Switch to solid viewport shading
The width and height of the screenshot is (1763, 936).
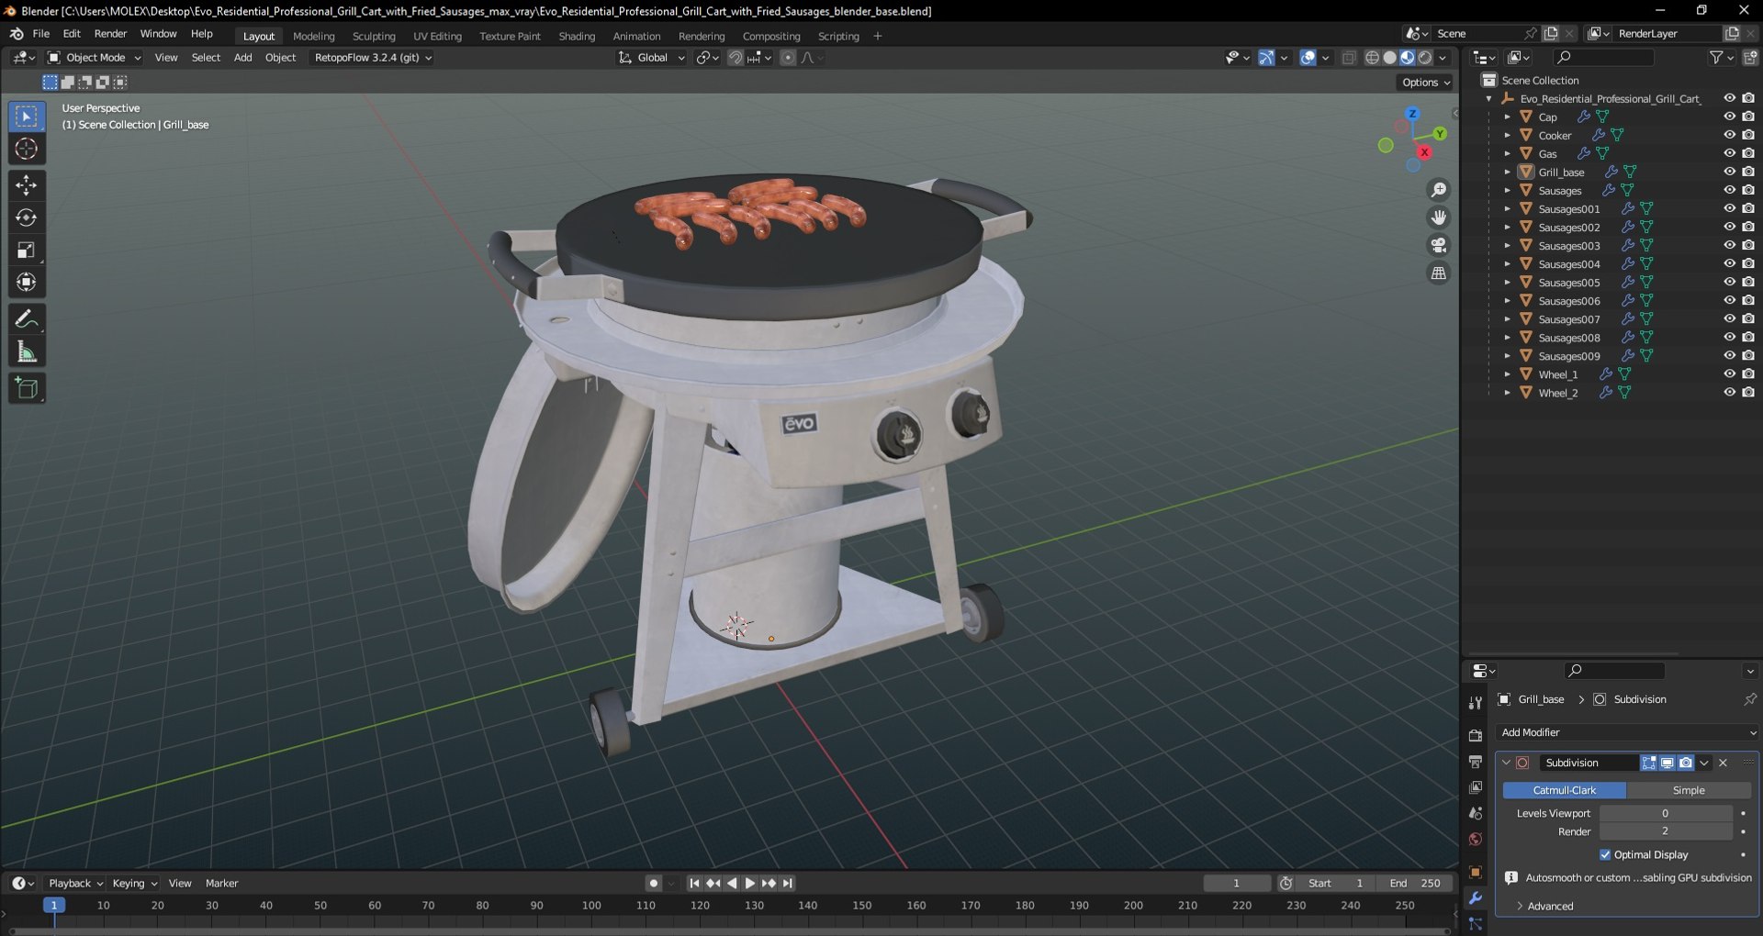tap(1390, 58)
